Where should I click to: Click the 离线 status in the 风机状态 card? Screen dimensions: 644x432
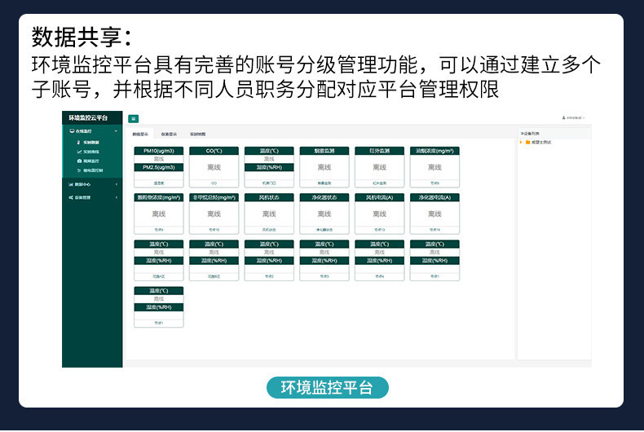(269, 214)
